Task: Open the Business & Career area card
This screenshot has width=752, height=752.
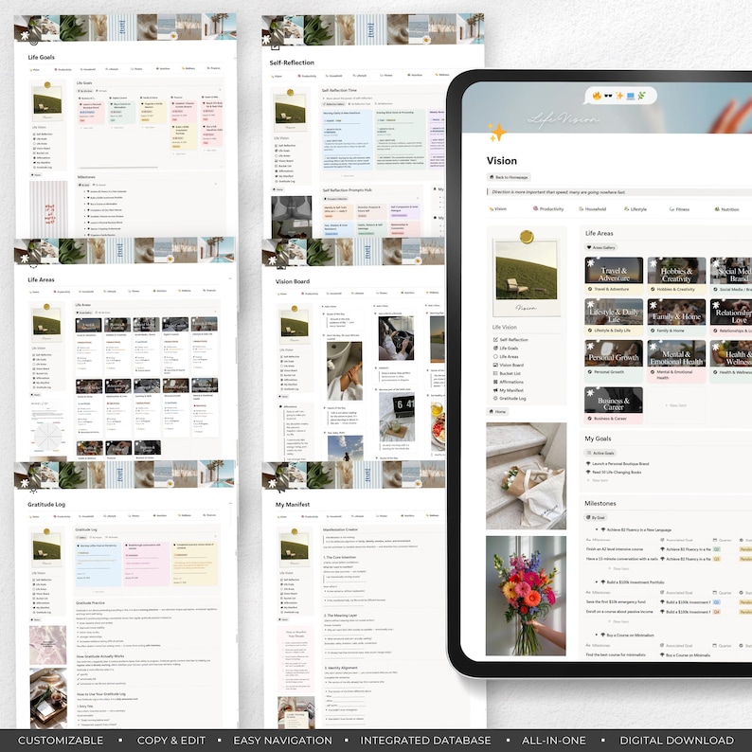Action: click(614, 405)
